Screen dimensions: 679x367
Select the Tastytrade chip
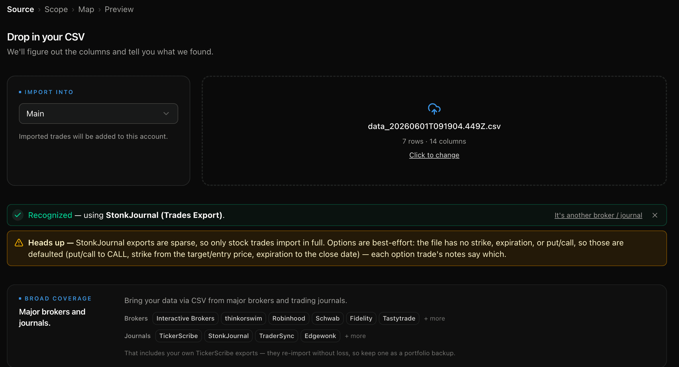point(399,319)
